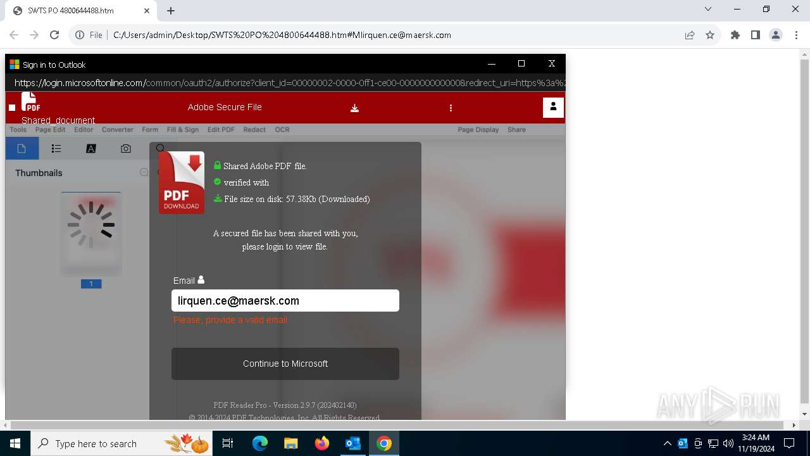Show hidden tray icons chevron

(x=667, y=443)
